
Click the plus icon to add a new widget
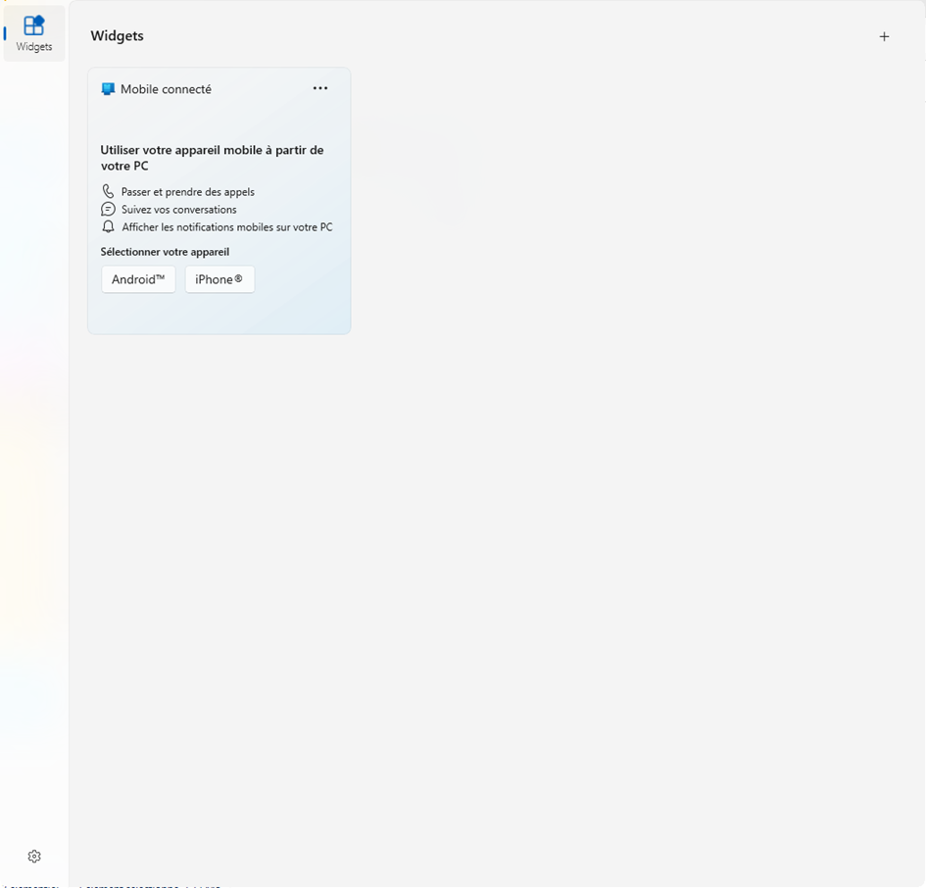tap(884, 36)
